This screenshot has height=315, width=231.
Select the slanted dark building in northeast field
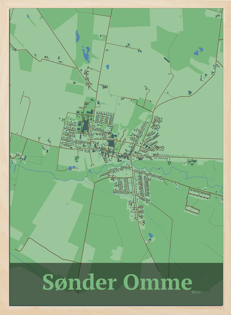pos(166,60)
